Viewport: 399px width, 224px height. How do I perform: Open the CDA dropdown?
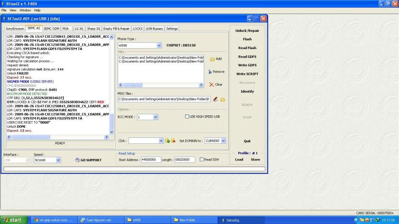161,141
